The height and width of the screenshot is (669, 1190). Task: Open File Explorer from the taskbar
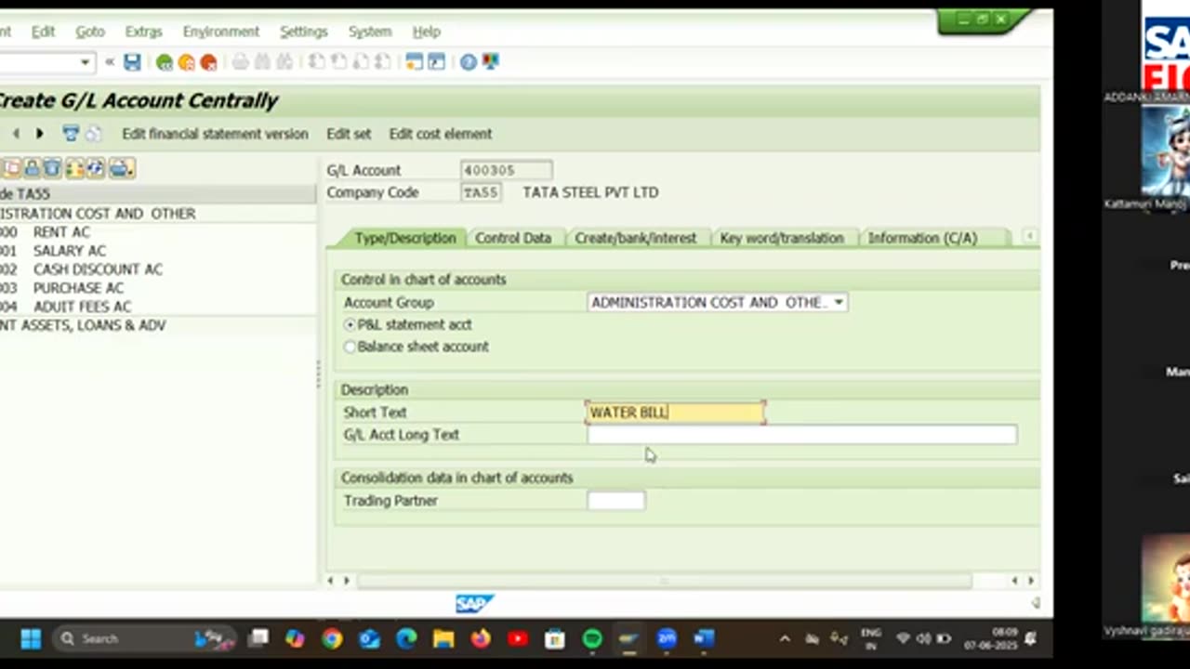[x=443, y=638]
